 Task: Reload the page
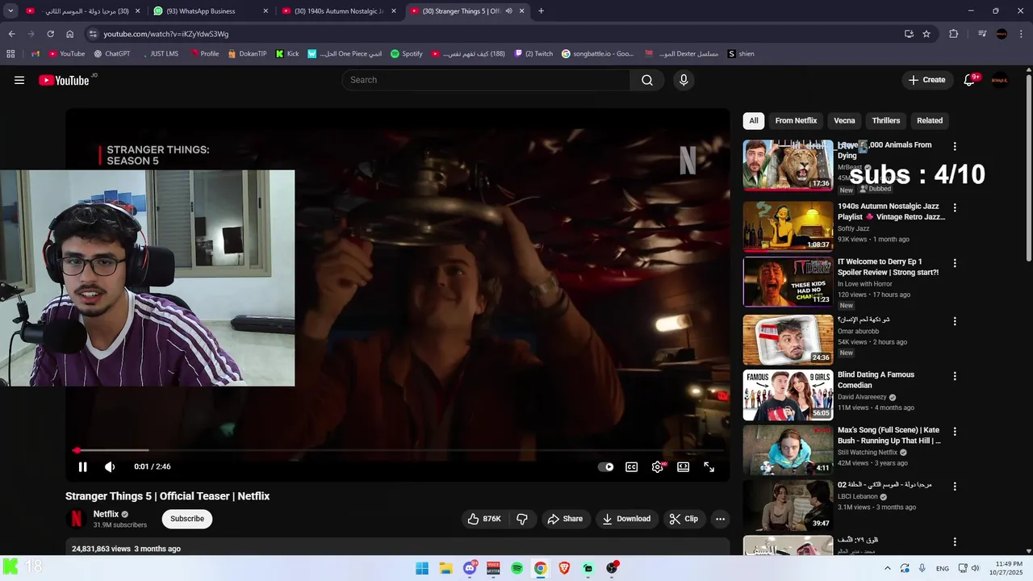point(50,34)
